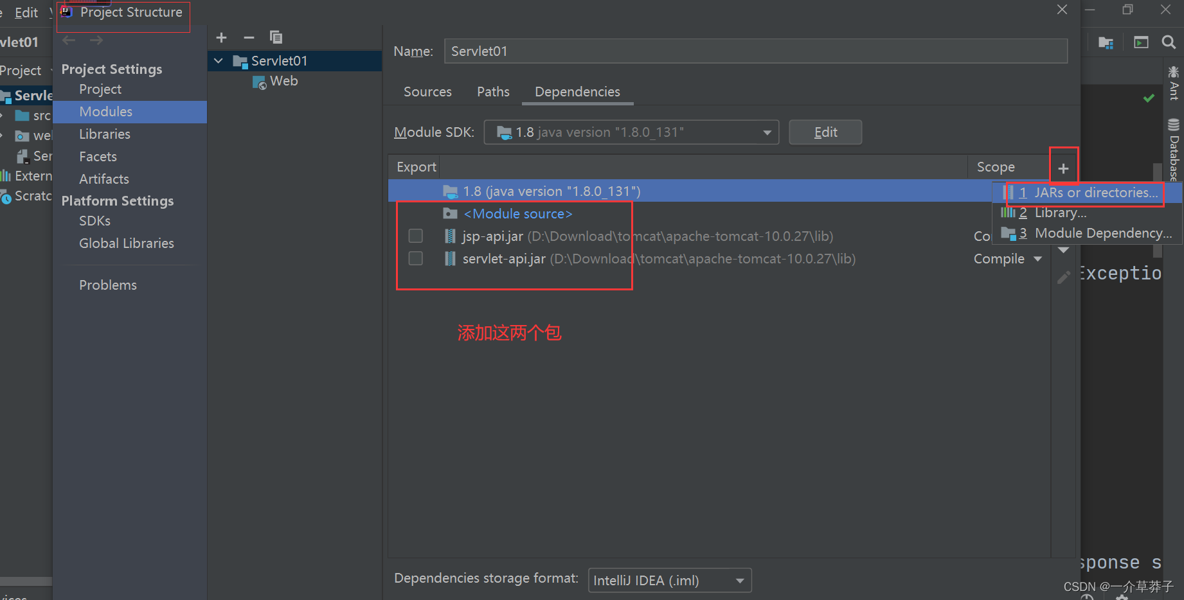Open Database tool window in IDE
Screen dimensions: 1184x600
click(x=1174, y=149)
